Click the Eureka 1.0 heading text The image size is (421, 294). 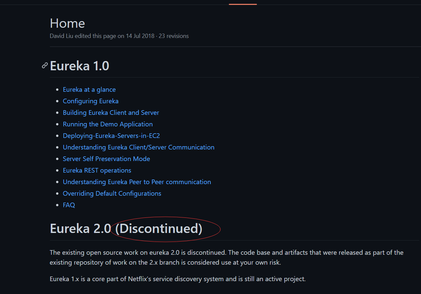[x=80, y=66]
